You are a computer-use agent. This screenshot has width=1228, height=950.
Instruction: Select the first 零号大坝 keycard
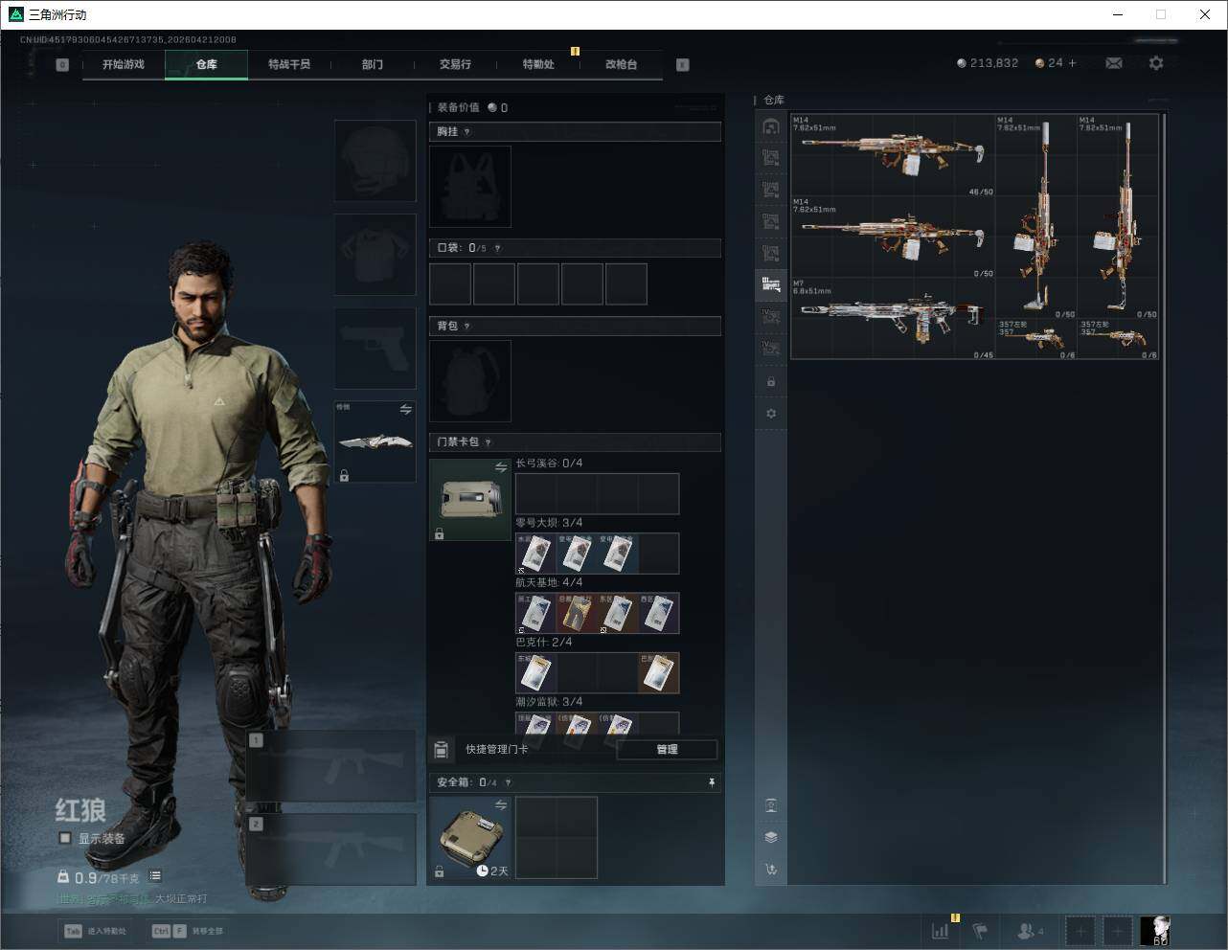pos(535,554)
